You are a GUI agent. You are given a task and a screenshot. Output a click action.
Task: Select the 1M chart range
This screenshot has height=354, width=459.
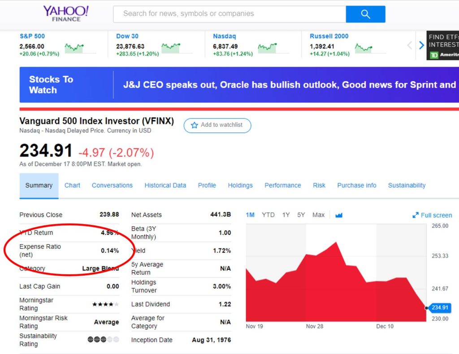[x=250, y=215]
